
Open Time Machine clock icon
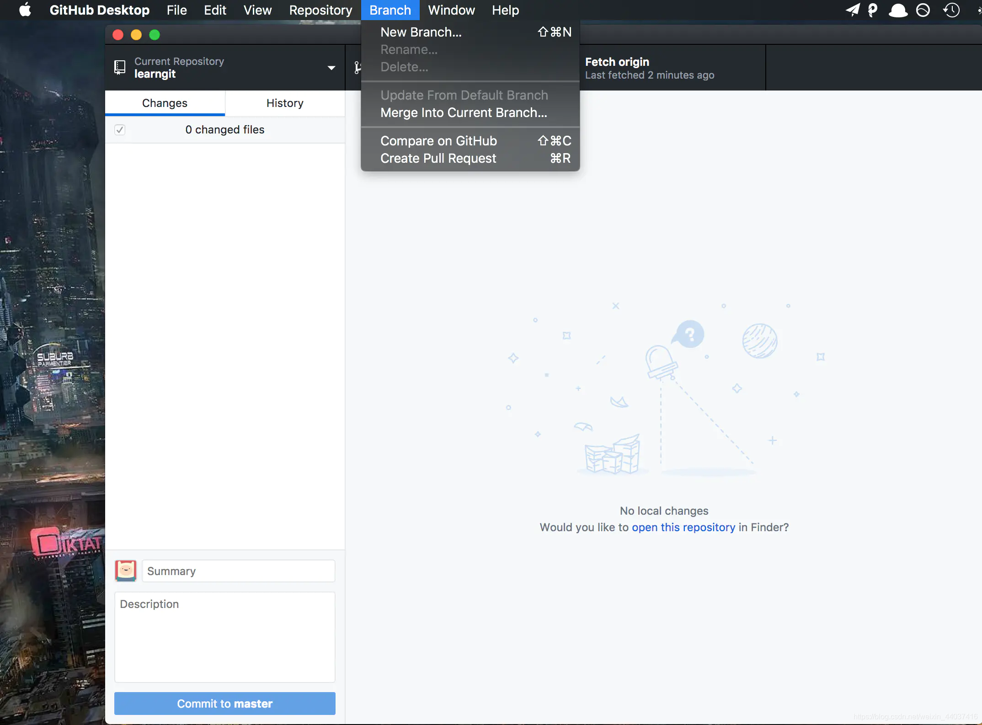pos(951,10)
